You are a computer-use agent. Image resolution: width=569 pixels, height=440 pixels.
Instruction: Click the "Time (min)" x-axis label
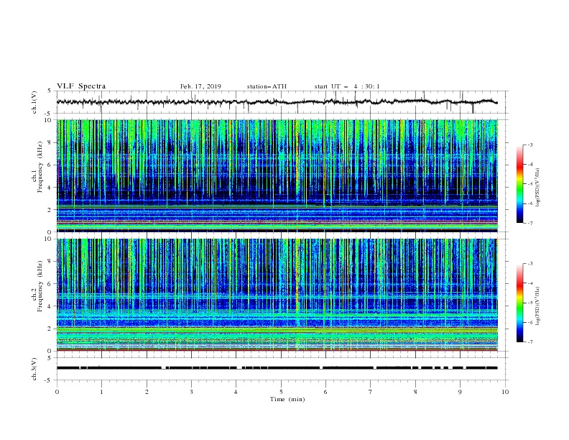coord(287,399)
